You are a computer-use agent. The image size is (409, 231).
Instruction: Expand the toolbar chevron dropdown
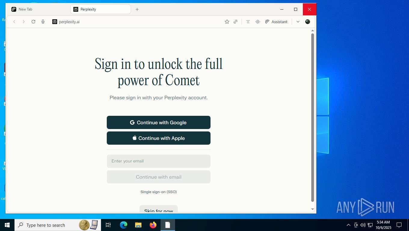(298, 22)
